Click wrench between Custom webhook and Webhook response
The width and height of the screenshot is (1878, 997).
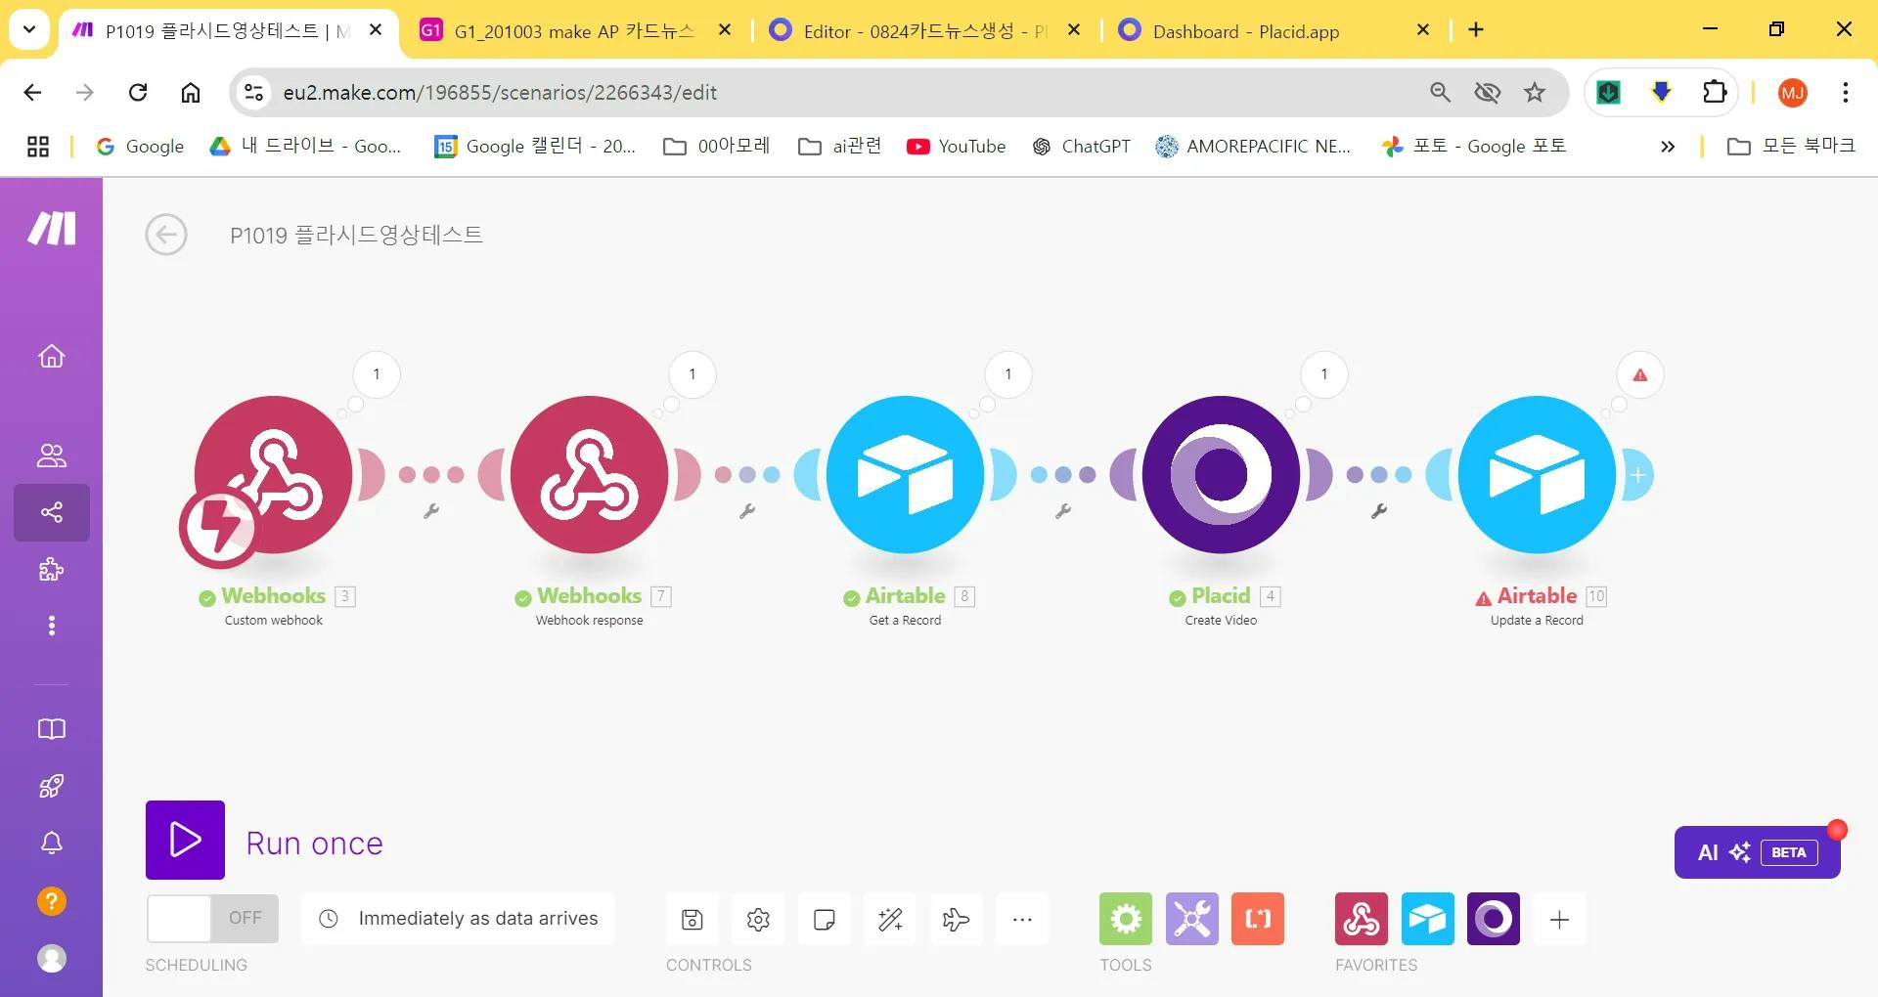tap(431, 511)
